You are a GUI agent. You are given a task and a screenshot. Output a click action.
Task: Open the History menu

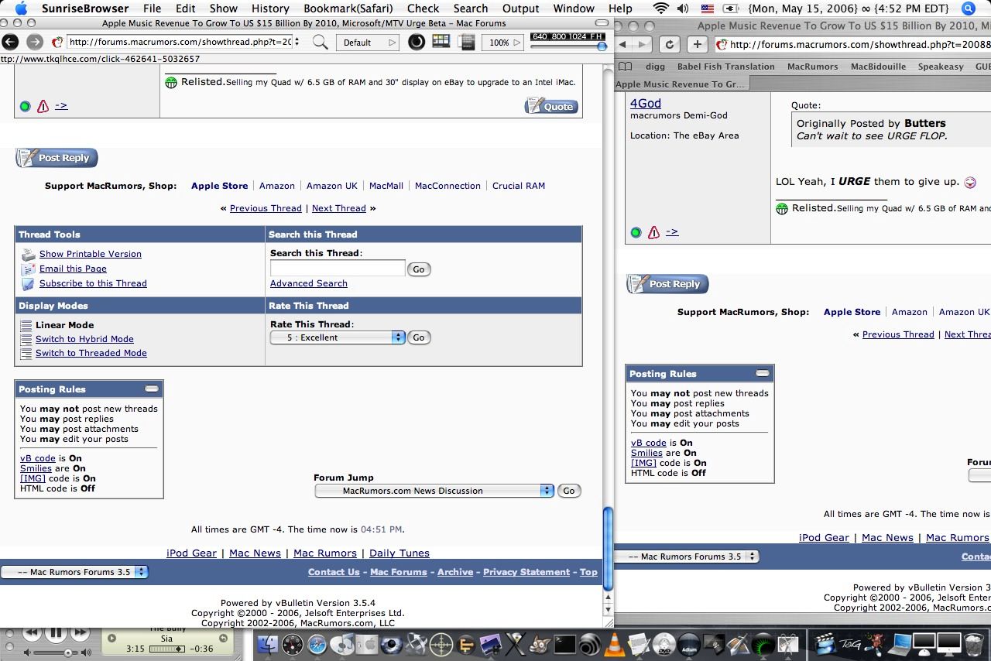[270, 9]
